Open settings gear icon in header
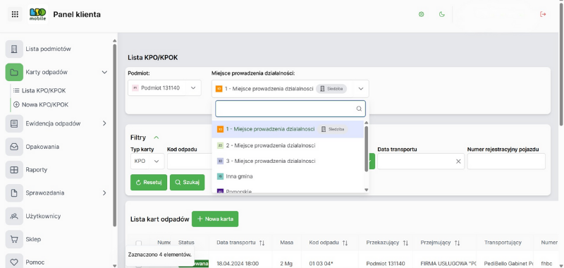Viewport: 564px width, 268px height. pyautogui.click(x=421, y=14)
